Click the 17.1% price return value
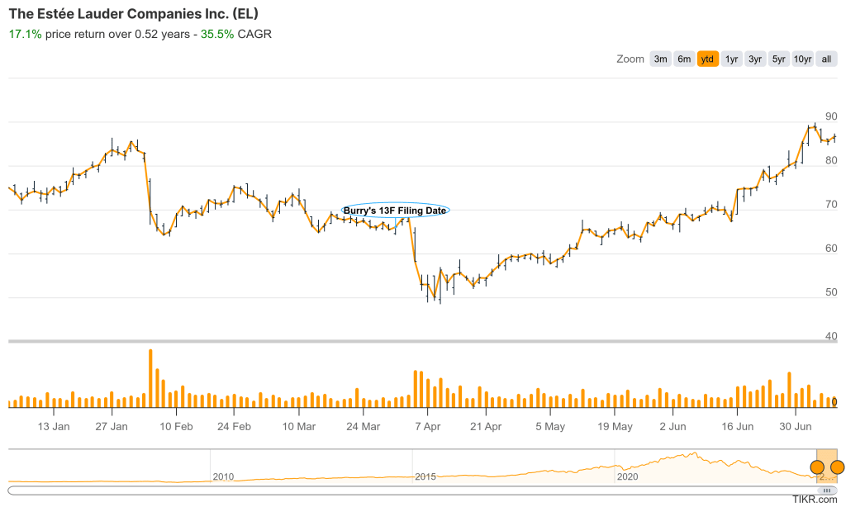Image resolution: width=846 pixels, height=507 pixels. pyautogui.click(x=25, y=34)
